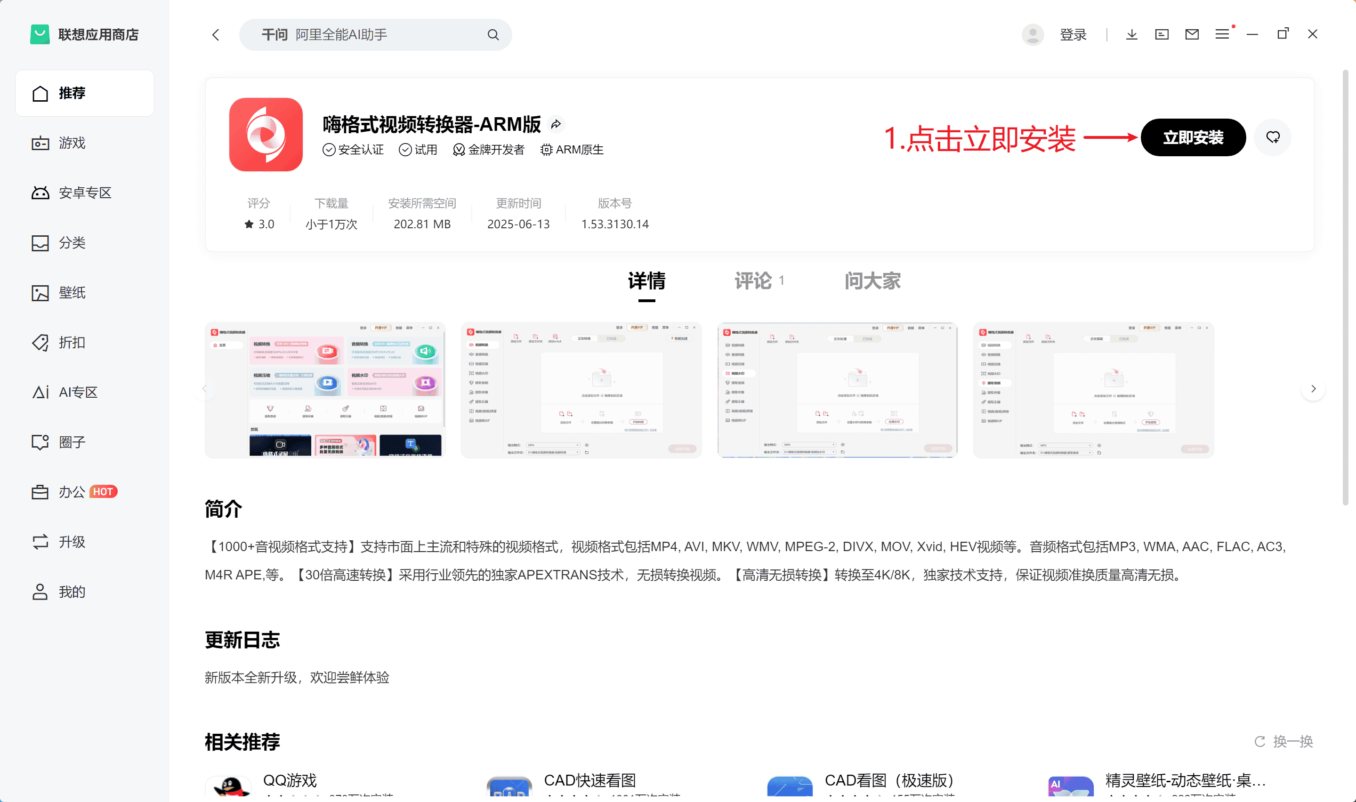Click the 3.0 star rating value
This screenshot has height=802, width=1356.
click(259, 225)
